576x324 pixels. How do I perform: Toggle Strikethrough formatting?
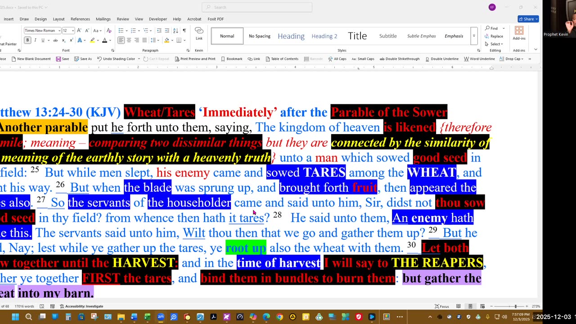click(56, 40)
